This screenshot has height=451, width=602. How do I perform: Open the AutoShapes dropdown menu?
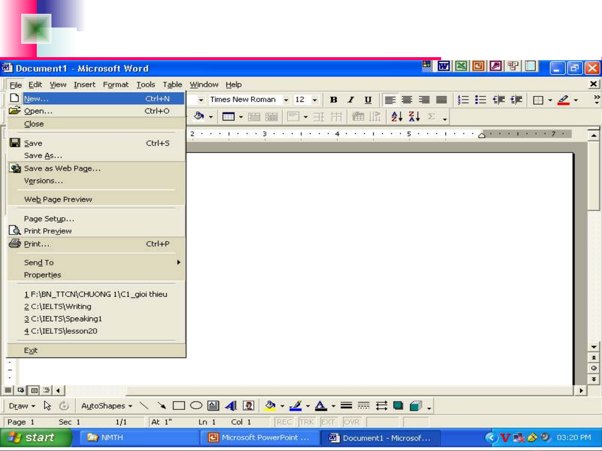[x=107, y=406]
